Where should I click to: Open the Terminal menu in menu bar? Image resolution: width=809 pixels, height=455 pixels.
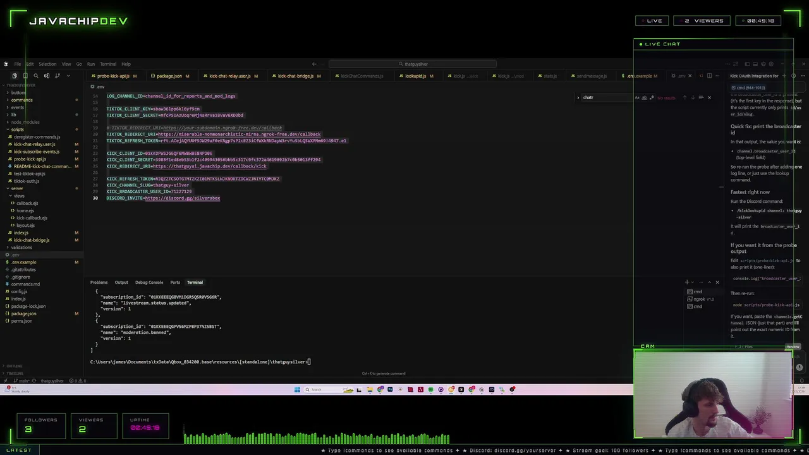pos(108,64)
